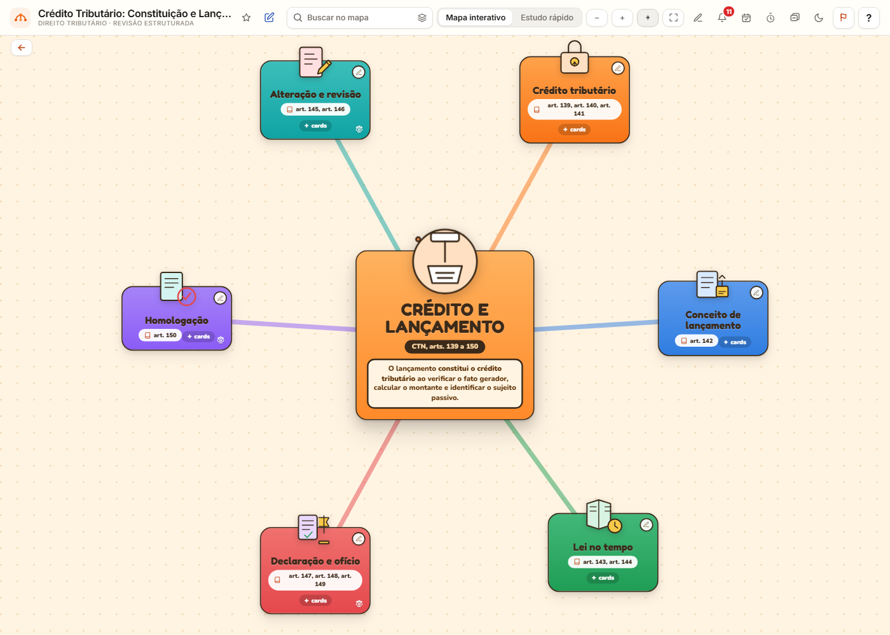
Task: Open notifications bell with 11 badge
Action: coord(722,18)
